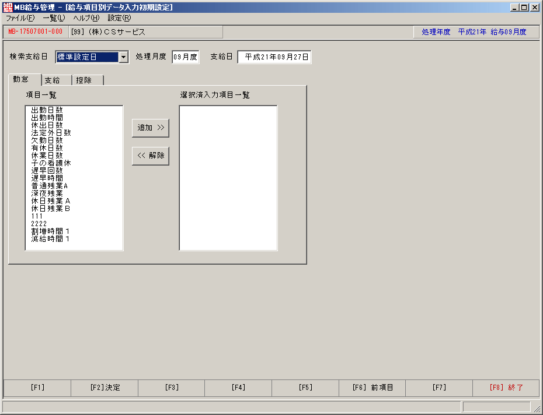Select 子の看護休 in the item list
The width and height of the screenshot is (543, 415).
tap(51, 163)
